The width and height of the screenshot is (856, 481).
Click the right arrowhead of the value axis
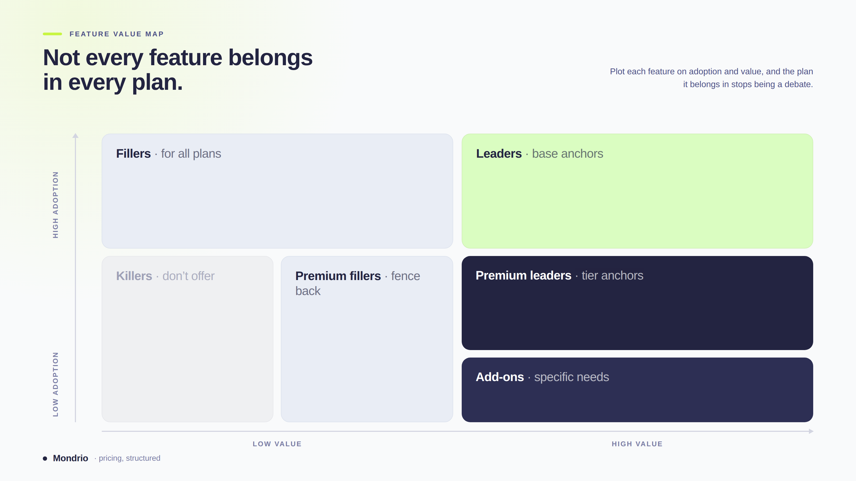(811, 431)
